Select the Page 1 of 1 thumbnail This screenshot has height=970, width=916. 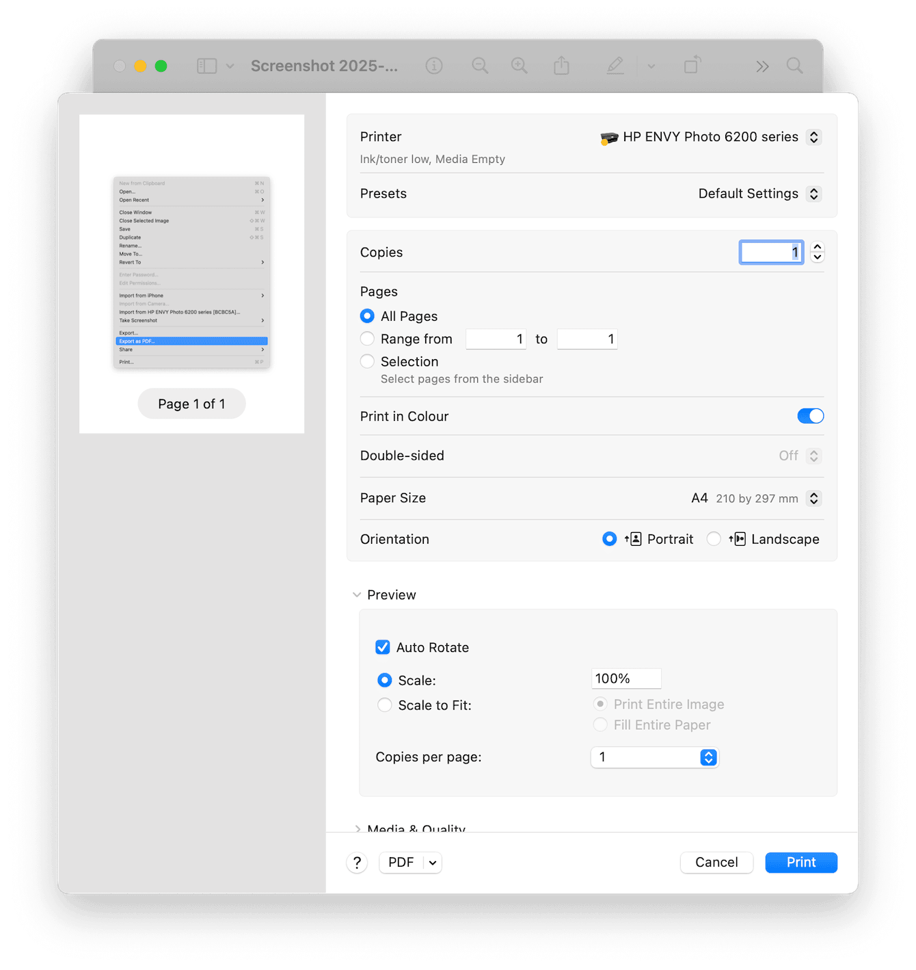(x=191, y=273)
